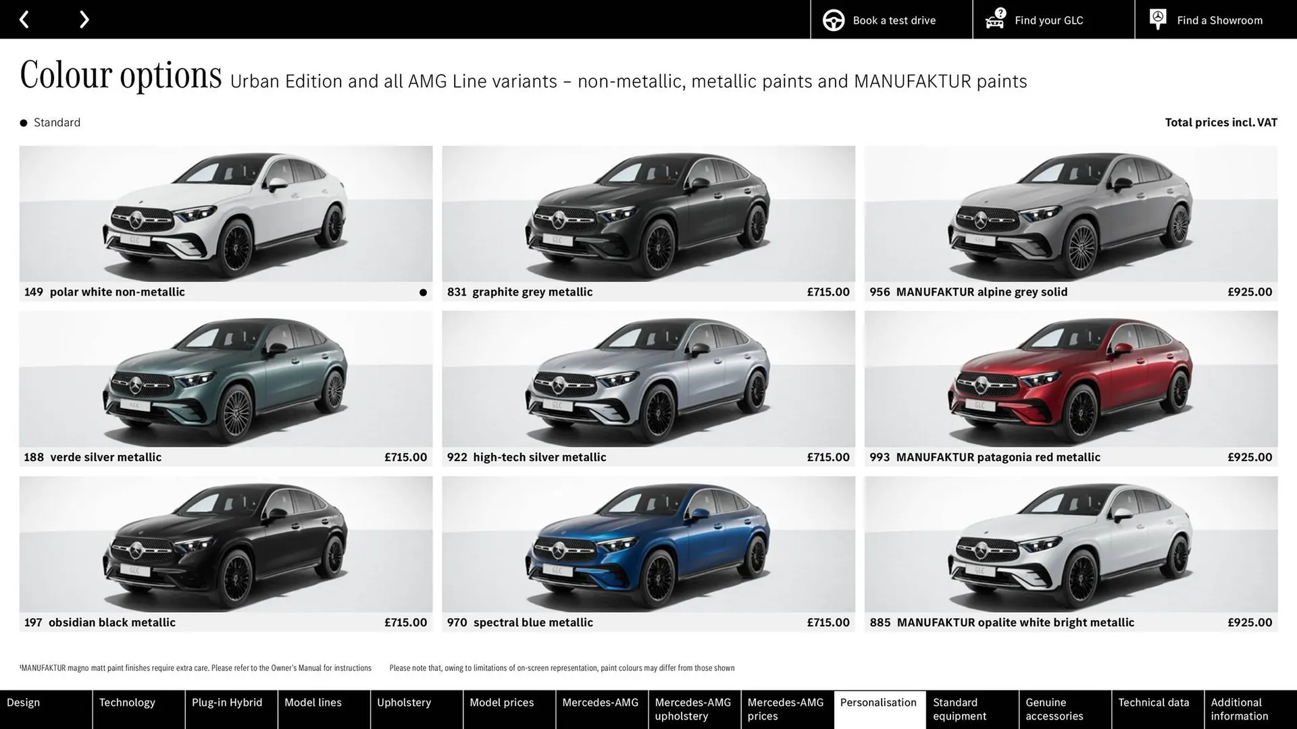Select the standard dot on polar white
Viewport: 1297px width, 729px height.
[x=422, y=292]
